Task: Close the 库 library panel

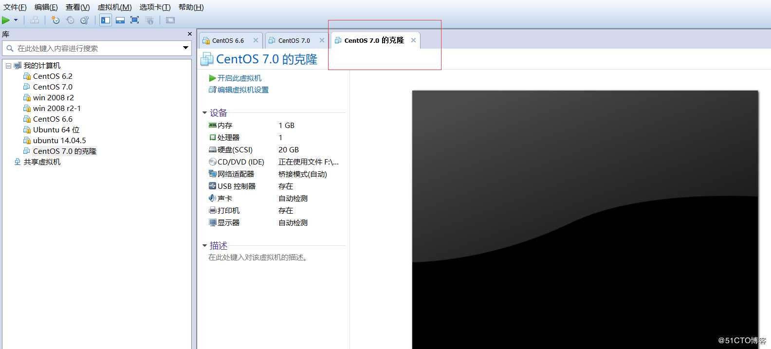Action: click(190, 34)
